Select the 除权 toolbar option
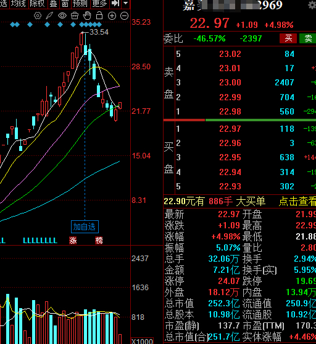The height and width of the screenshot is (344, 316). tap(37, 4)
